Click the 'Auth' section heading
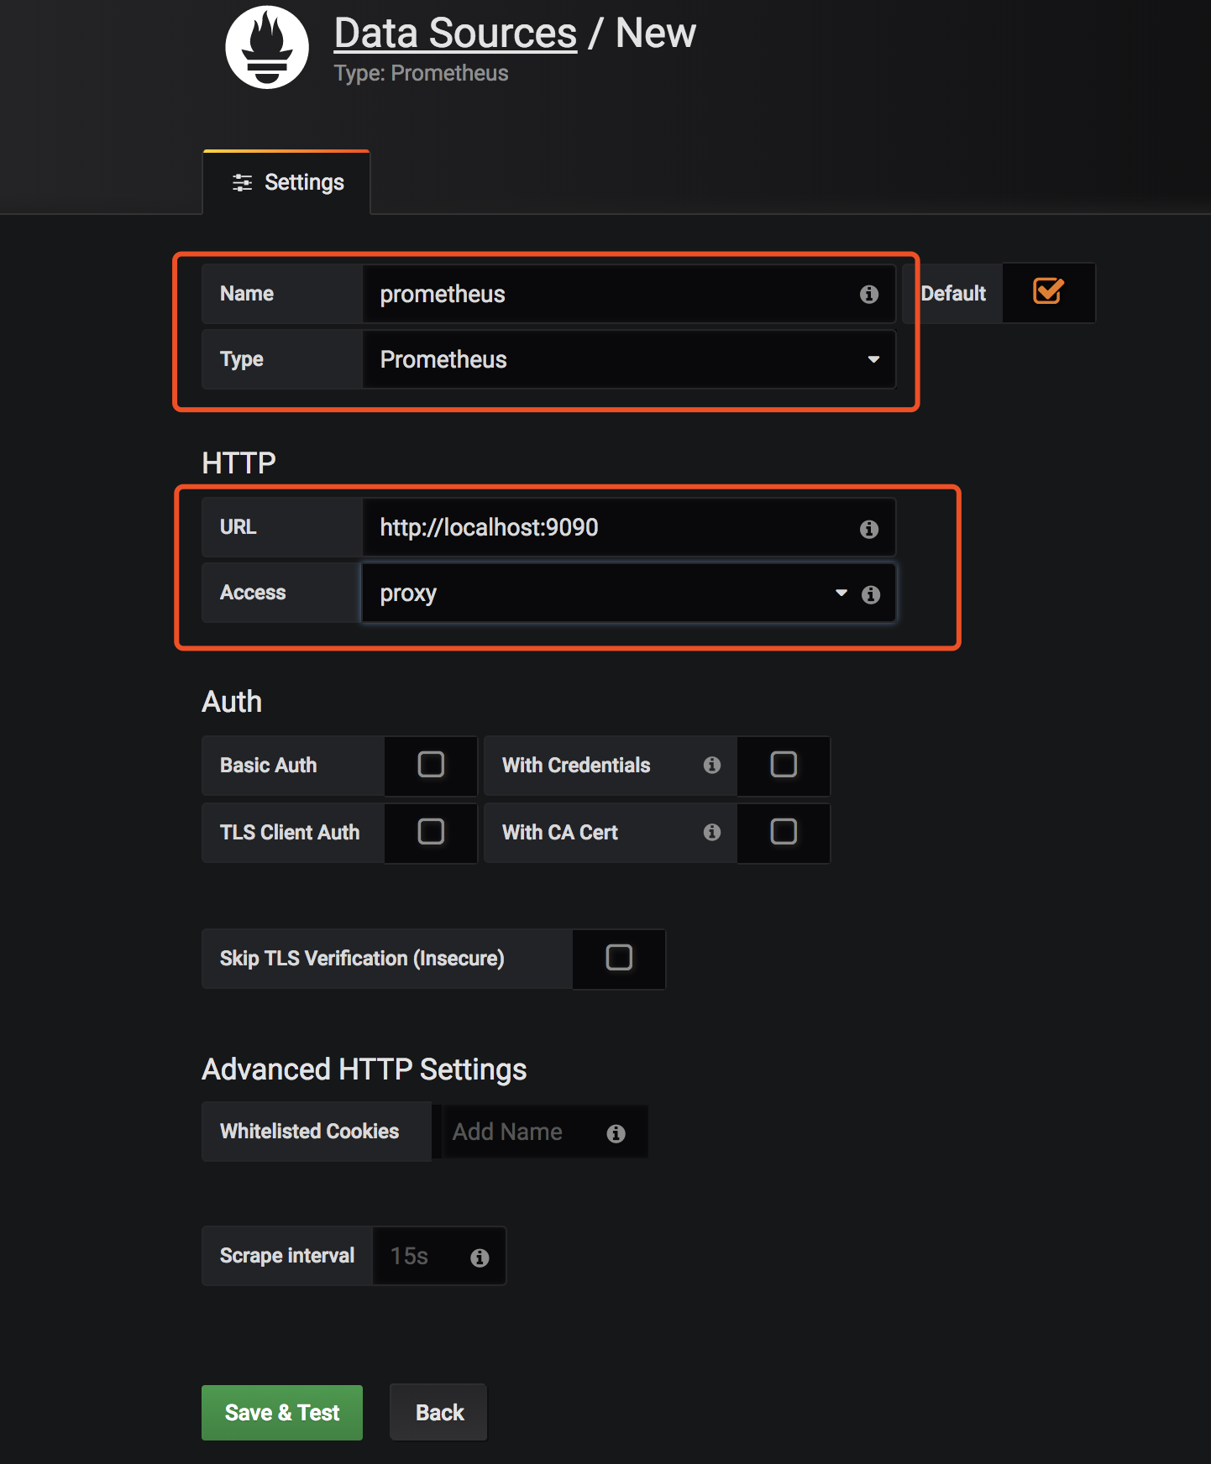This screenshot has width=1211, height=1464. pyautogui.click(x=232, y=702)
